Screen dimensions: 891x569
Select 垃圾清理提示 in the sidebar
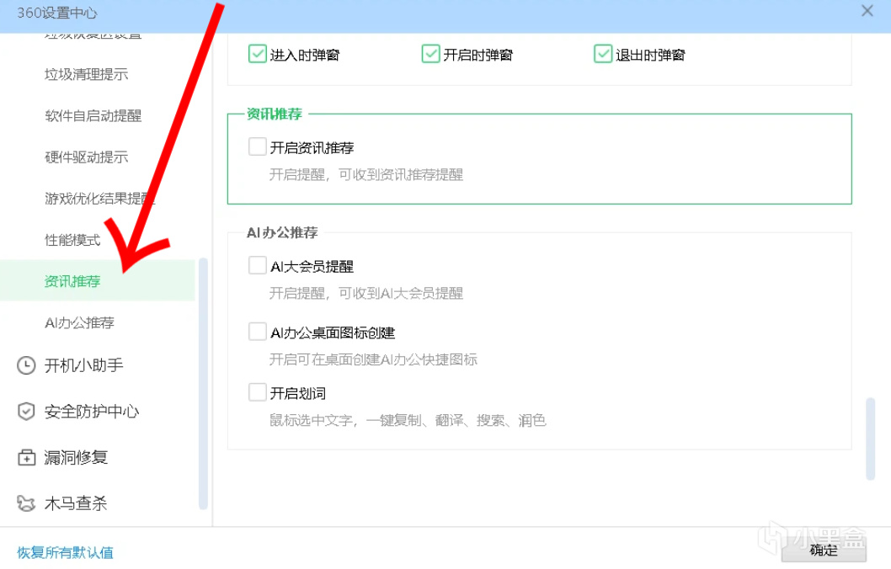point(87,74)
